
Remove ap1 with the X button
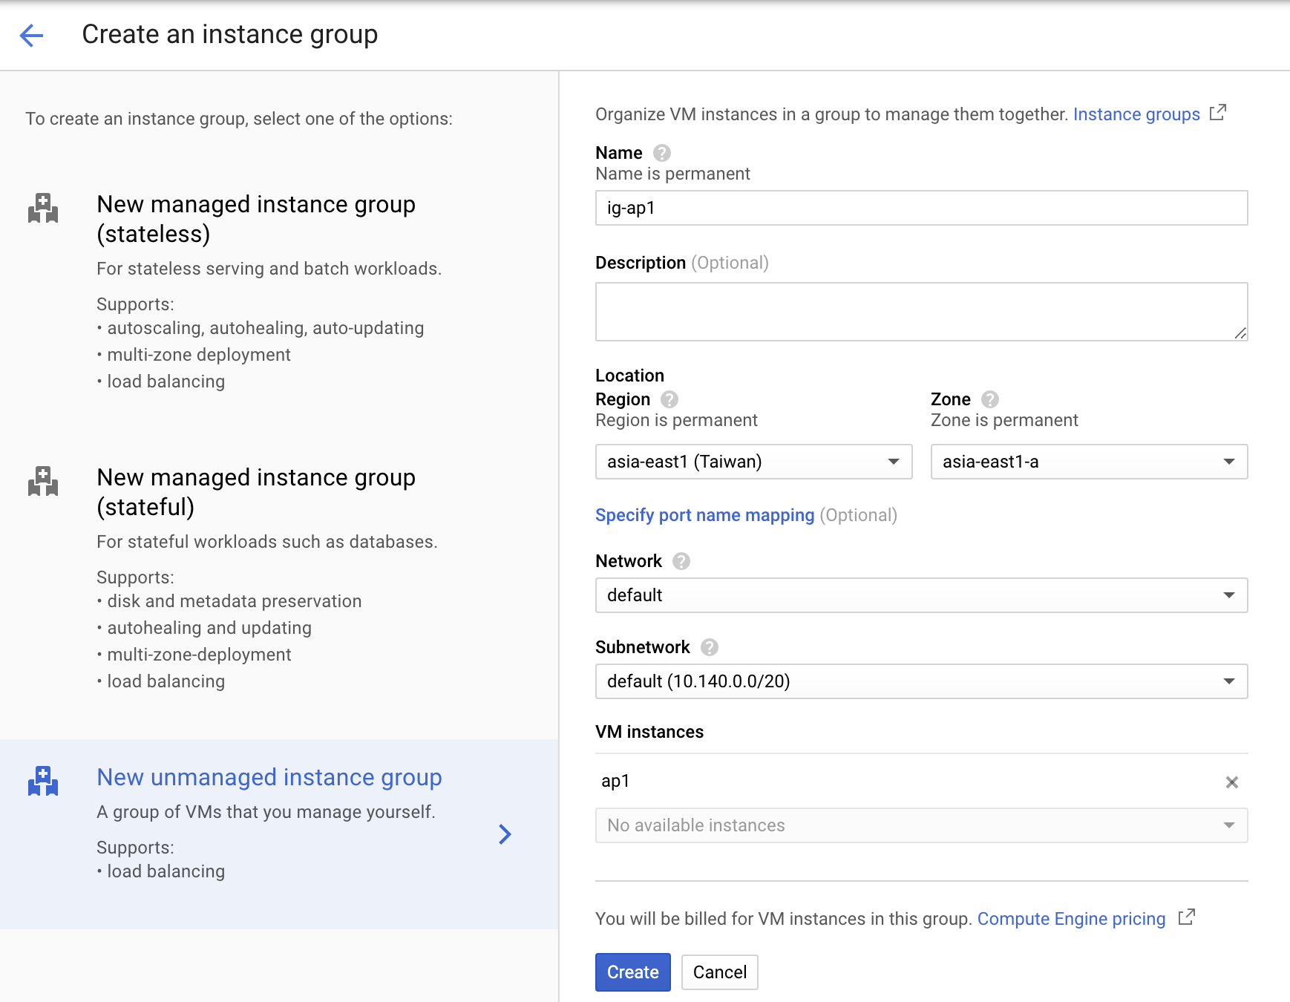pos(1231,782)
